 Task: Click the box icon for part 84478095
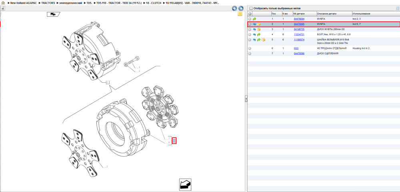(259, 24)
